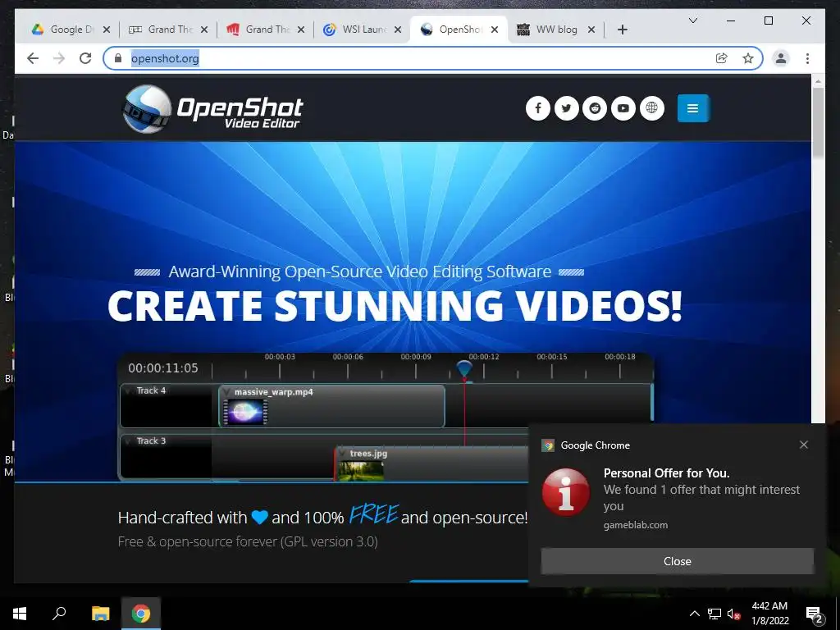Click the notification's Close button

(x=677, y=561)
